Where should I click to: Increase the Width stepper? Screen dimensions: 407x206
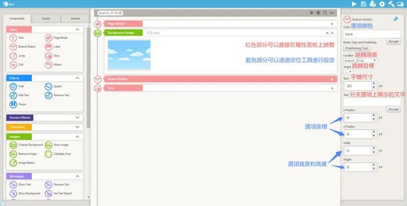(373, 148)
